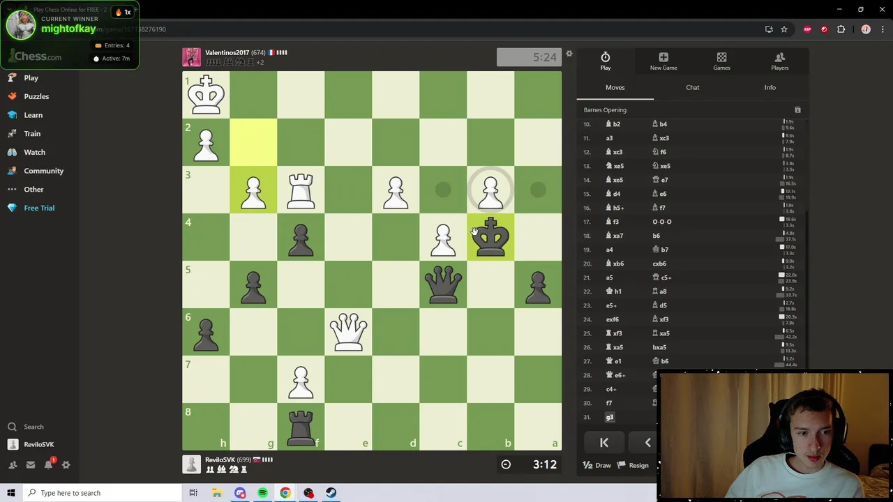893x502 pixels.
Task: Switch to the Moves tab
Action: coord(615,87)
